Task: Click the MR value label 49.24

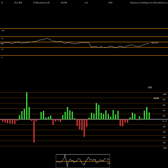Action: coord(156,98)
